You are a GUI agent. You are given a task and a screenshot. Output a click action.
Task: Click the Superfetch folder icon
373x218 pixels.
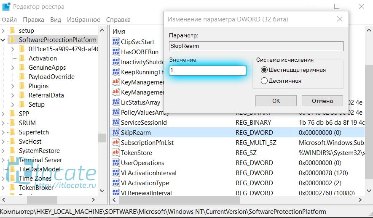point(12,132)
